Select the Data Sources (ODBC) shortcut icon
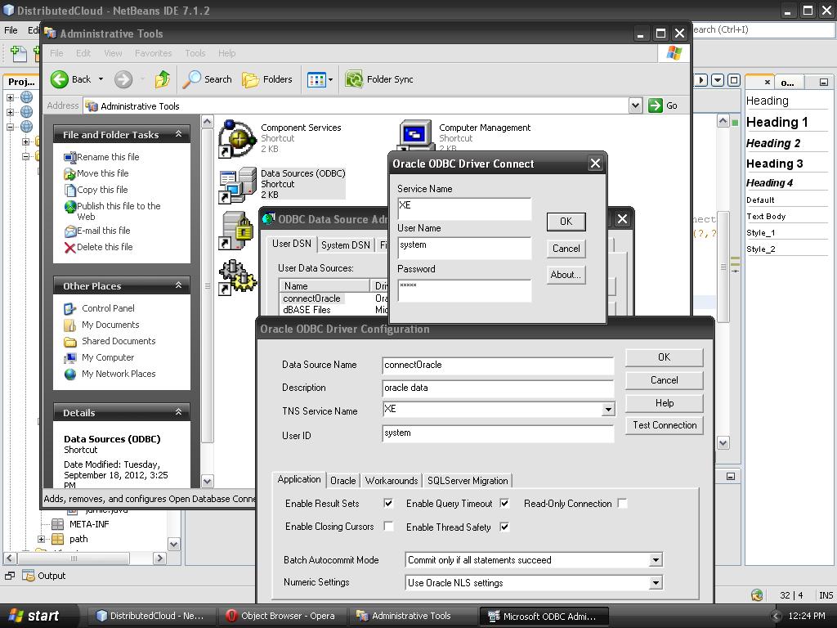Image resolution: width=837 pixels, height=628 pixels. (x=237, y=185)
